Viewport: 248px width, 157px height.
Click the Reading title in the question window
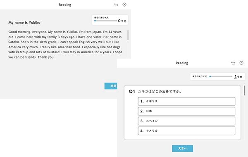182,63
